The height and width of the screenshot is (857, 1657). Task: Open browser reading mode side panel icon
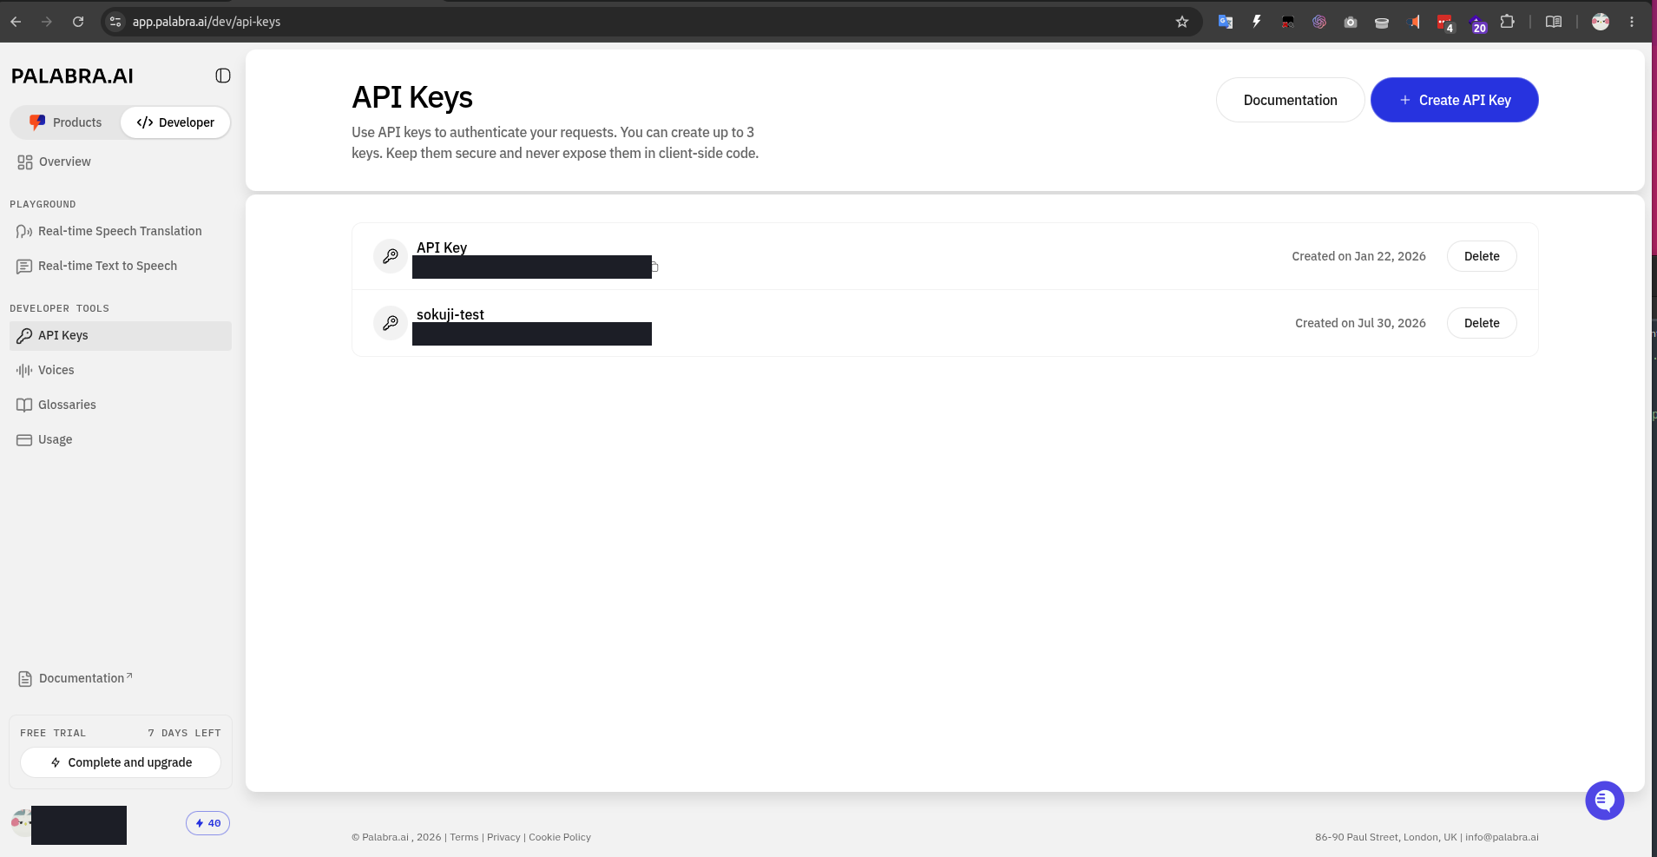(x=1554, y=22)
